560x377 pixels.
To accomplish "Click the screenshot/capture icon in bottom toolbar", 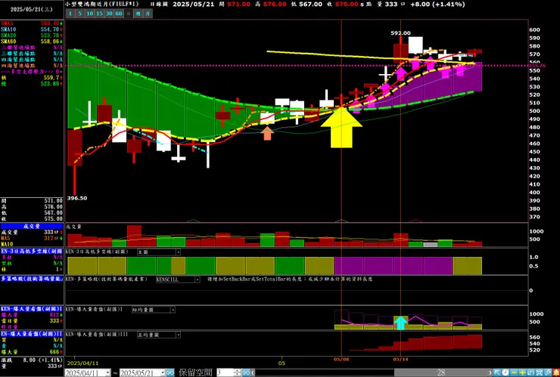I will [540, 372].
